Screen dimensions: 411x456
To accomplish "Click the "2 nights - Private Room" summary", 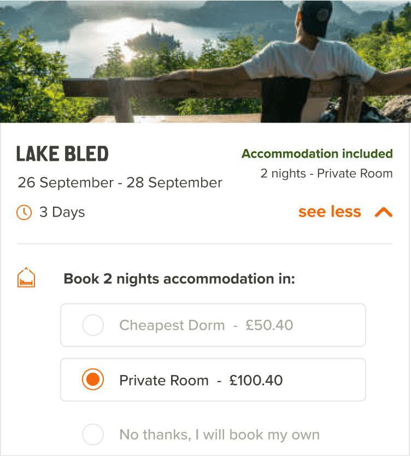I will [x=326, y=174].
